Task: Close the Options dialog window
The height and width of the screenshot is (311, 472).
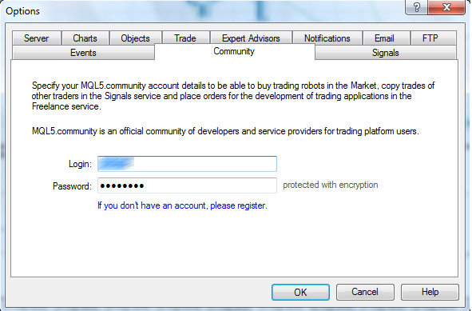Action: [x=446, y=7]
